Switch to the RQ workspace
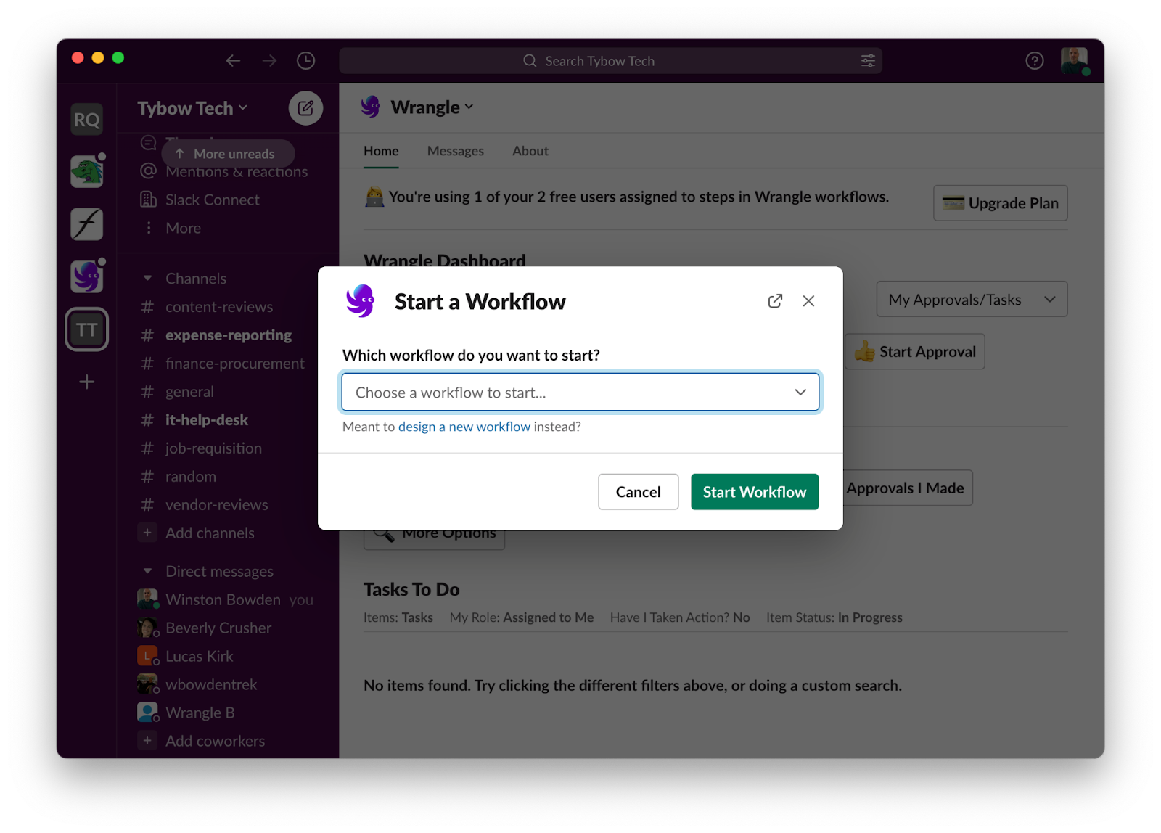The height and width of the screenshot is (833, 1161). pyautogui.click(x=87, y=120)
